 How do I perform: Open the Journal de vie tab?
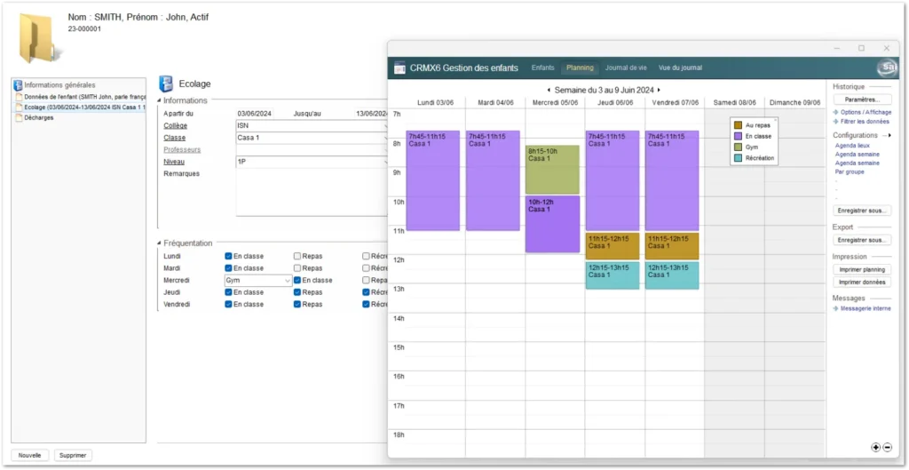coord(626,68)
